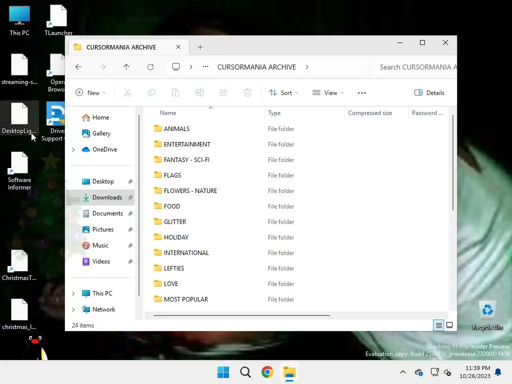The image size is (512, 384).
Task: Expand chevron after CURSORMANIA ARCHIVE breadcrumb
Action: [307, 67]
